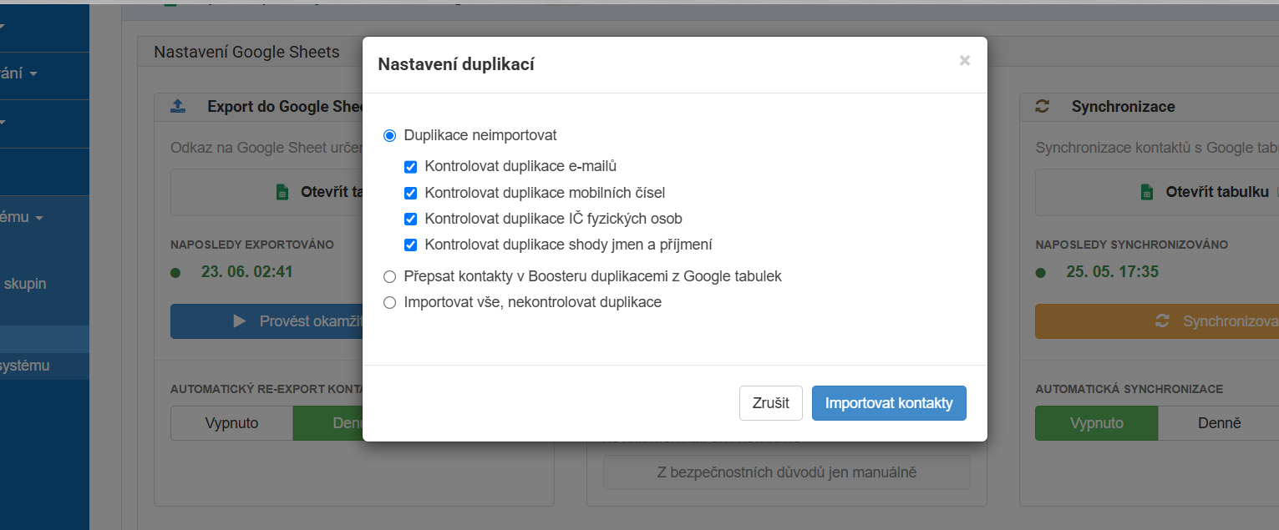Click Nastavení duplikací dialog title
This screenshot has width=1279, height=530.
click(x=456, y=64)
